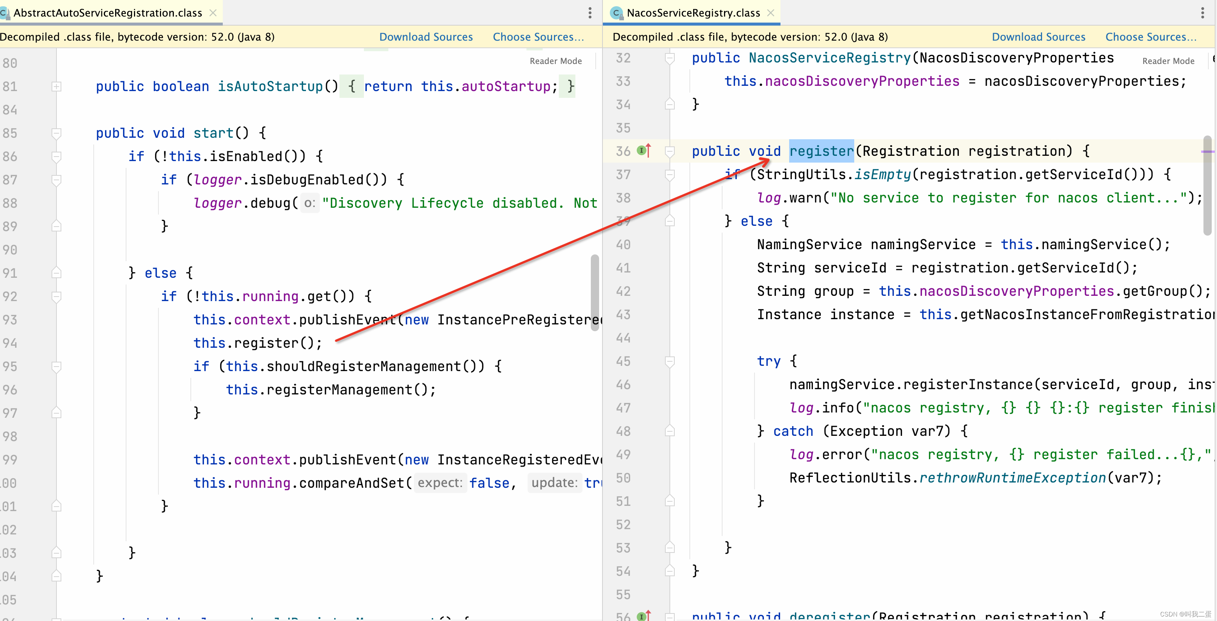Open right editor tab options menu
This screenshot has height=621, width=1217.
(x=1202, y=13)
